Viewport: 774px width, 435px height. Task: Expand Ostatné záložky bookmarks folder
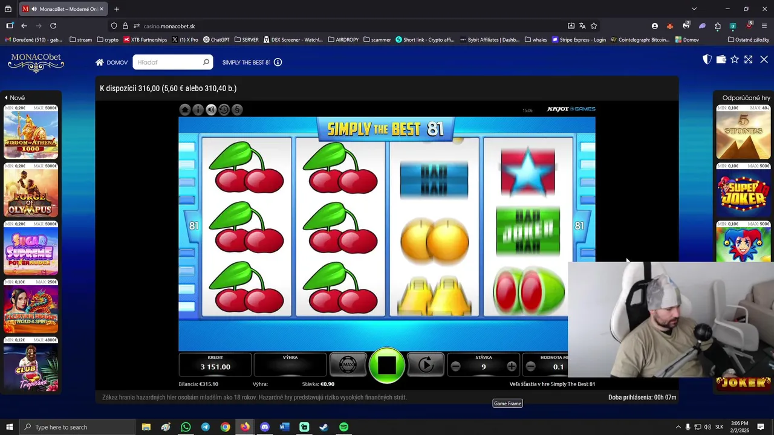click(749, 40)
